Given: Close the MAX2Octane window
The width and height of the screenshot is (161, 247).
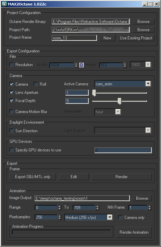Looking at the screenshot, I should pos(157,4).
